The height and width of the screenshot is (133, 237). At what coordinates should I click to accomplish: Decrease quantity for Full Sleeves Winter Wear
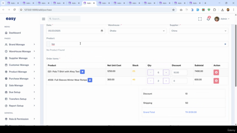(151, 81)
